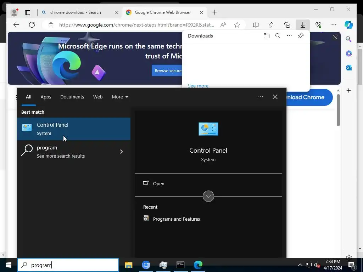
Task: Open the network status tray icon
Action: click(309, 265)
